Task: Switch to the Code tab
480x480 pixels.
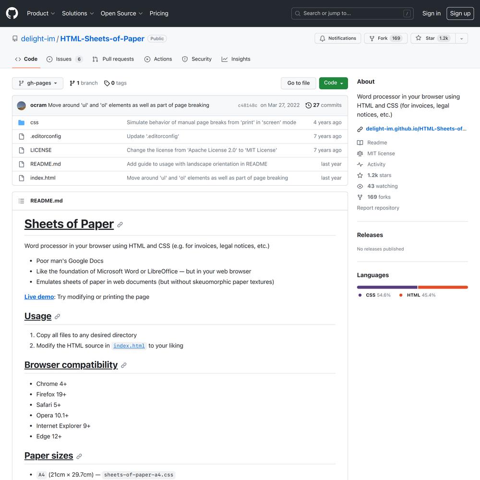Action: click(26, 59)
